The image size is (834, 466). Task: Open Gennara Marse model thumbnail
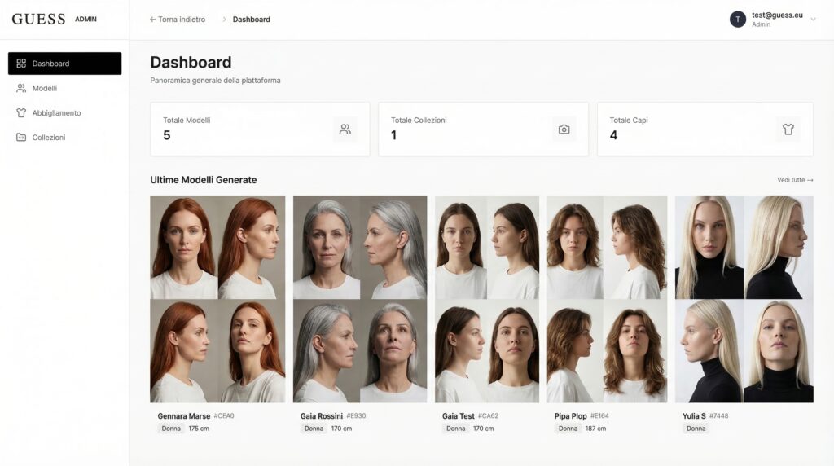coord(217,299)
